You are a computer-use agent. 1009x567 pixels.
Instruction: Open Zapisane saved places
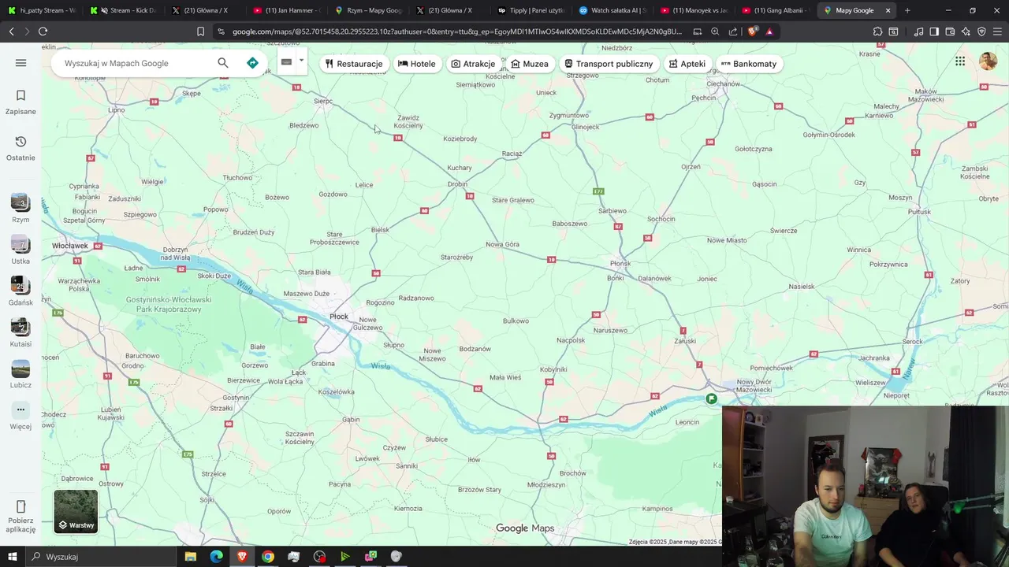[20, 102]
